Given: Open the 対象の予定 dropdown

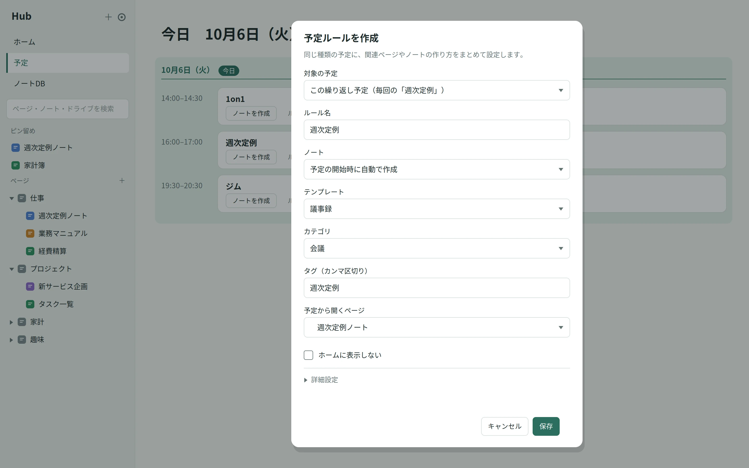Looking at the screenshot, I should tap(436, 90).
